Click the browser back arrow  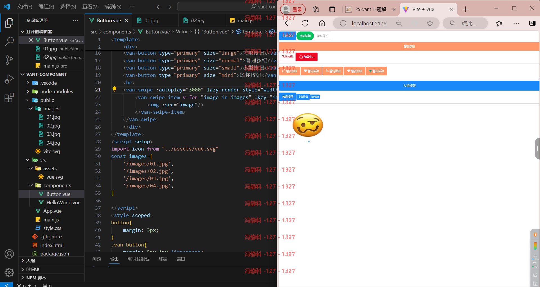288,23
